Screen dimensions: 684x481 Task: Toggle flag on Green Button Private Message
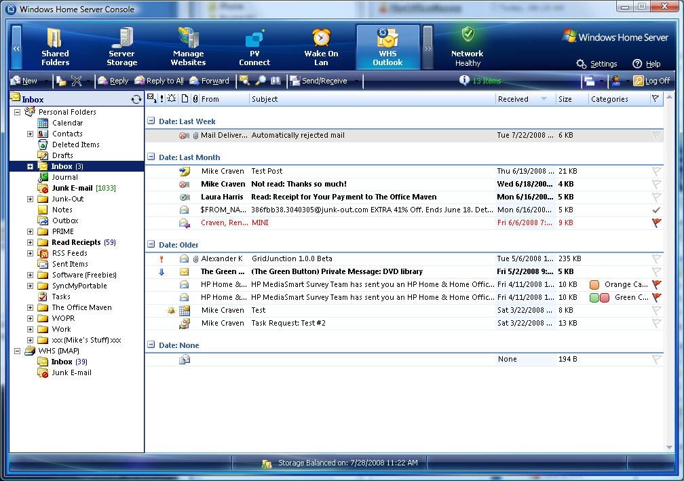click(656, 271)
